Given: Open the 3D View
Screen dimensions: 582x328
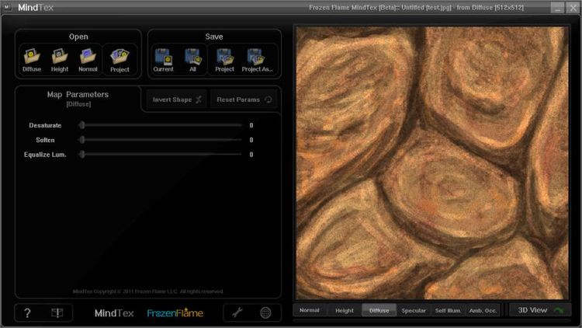Looking at the screenshot, I should pyautogui.click(x=540, y=310).
